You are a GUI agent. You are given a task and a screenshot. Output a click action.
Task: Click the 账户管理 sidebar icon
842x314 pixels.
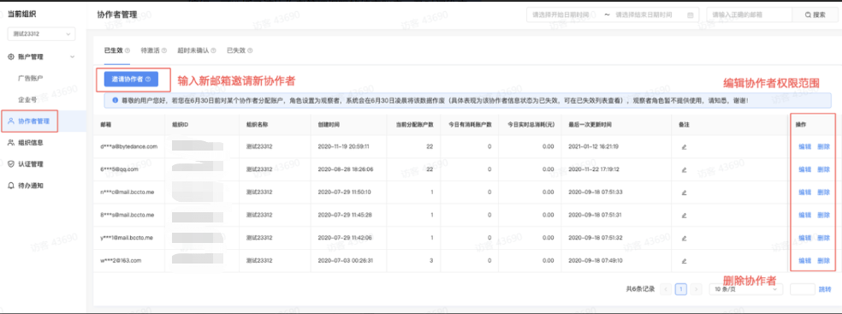[x=11, y=56]
